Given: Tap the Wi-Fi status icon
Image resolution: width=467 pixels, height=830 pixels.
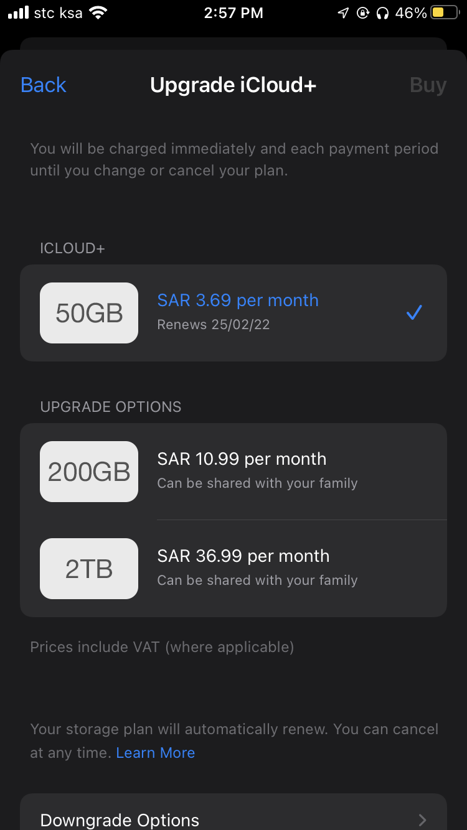Looking at the screenshot, I should coord(98,13).
